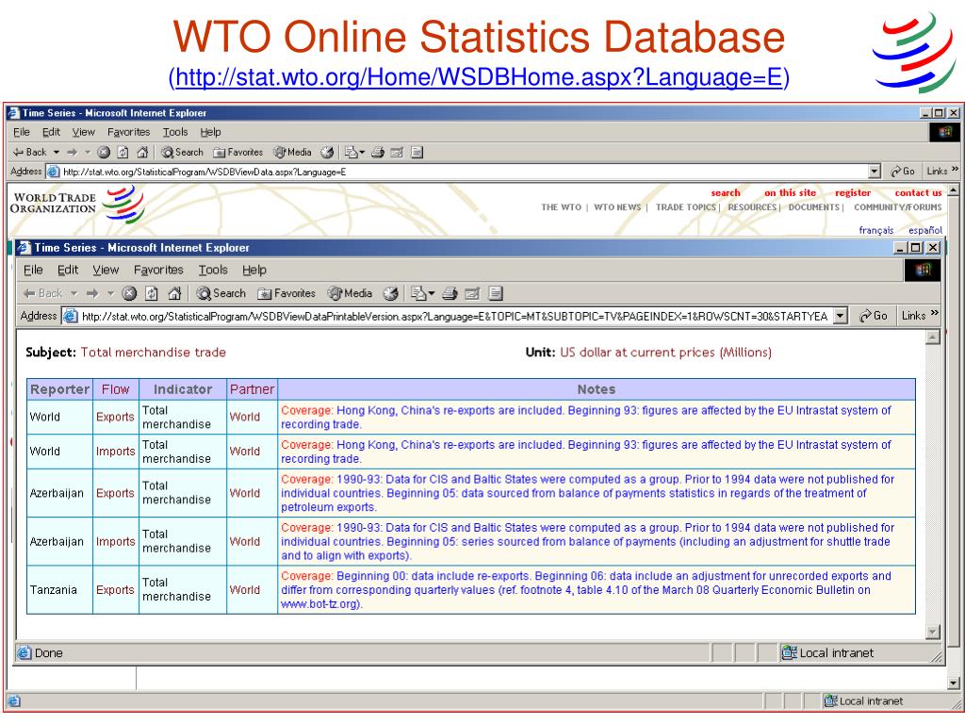965x724 pixels.
Task: Open 'contact us' link on WTO page
Action: pos(918,192)
